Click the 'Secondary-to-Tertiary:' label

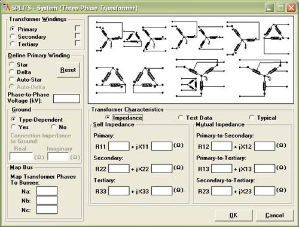tap(225, 180)
